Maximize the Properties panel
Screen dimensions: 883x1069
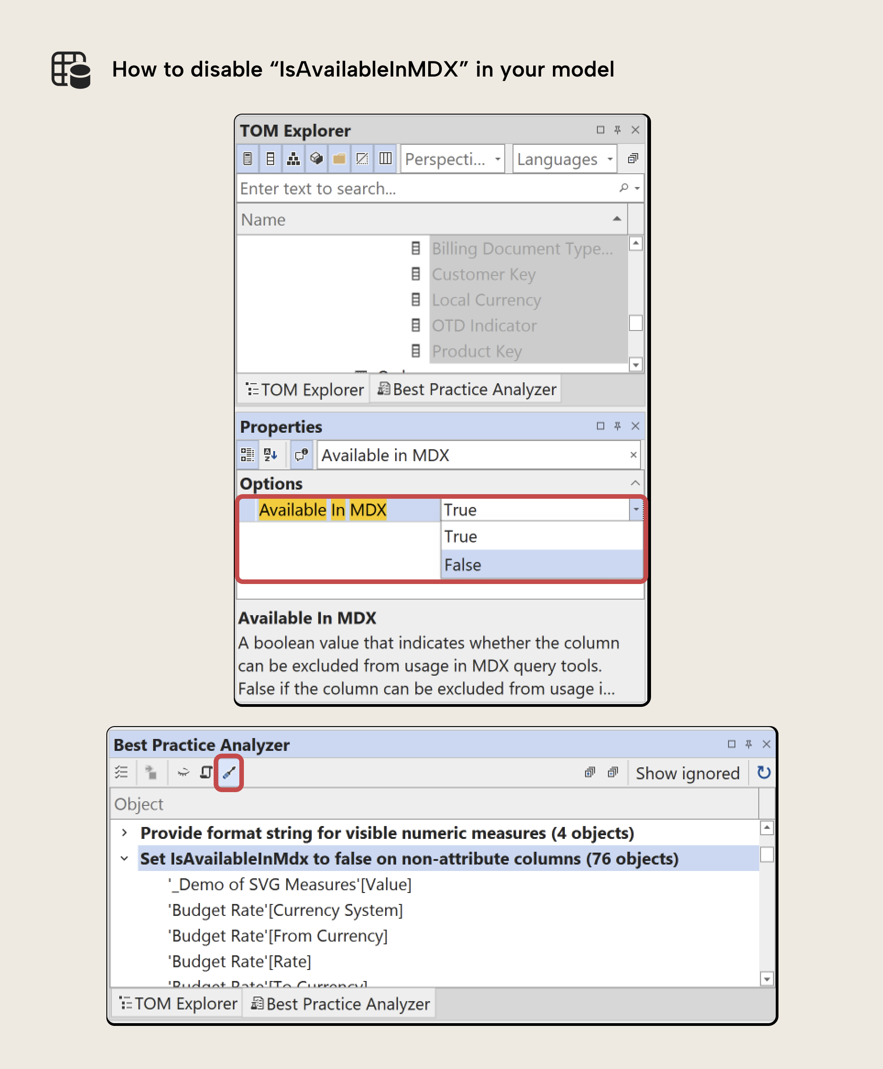click(600, 426)
